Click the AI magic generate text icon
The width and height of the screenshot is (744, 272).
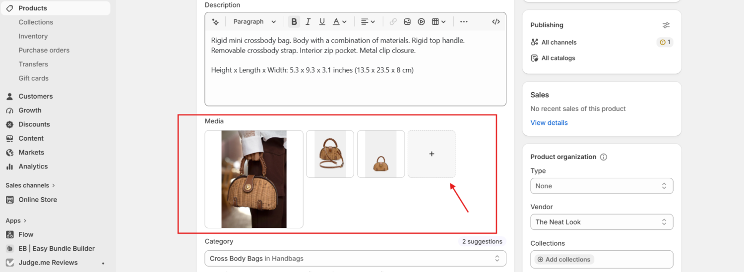pos(215,22)
